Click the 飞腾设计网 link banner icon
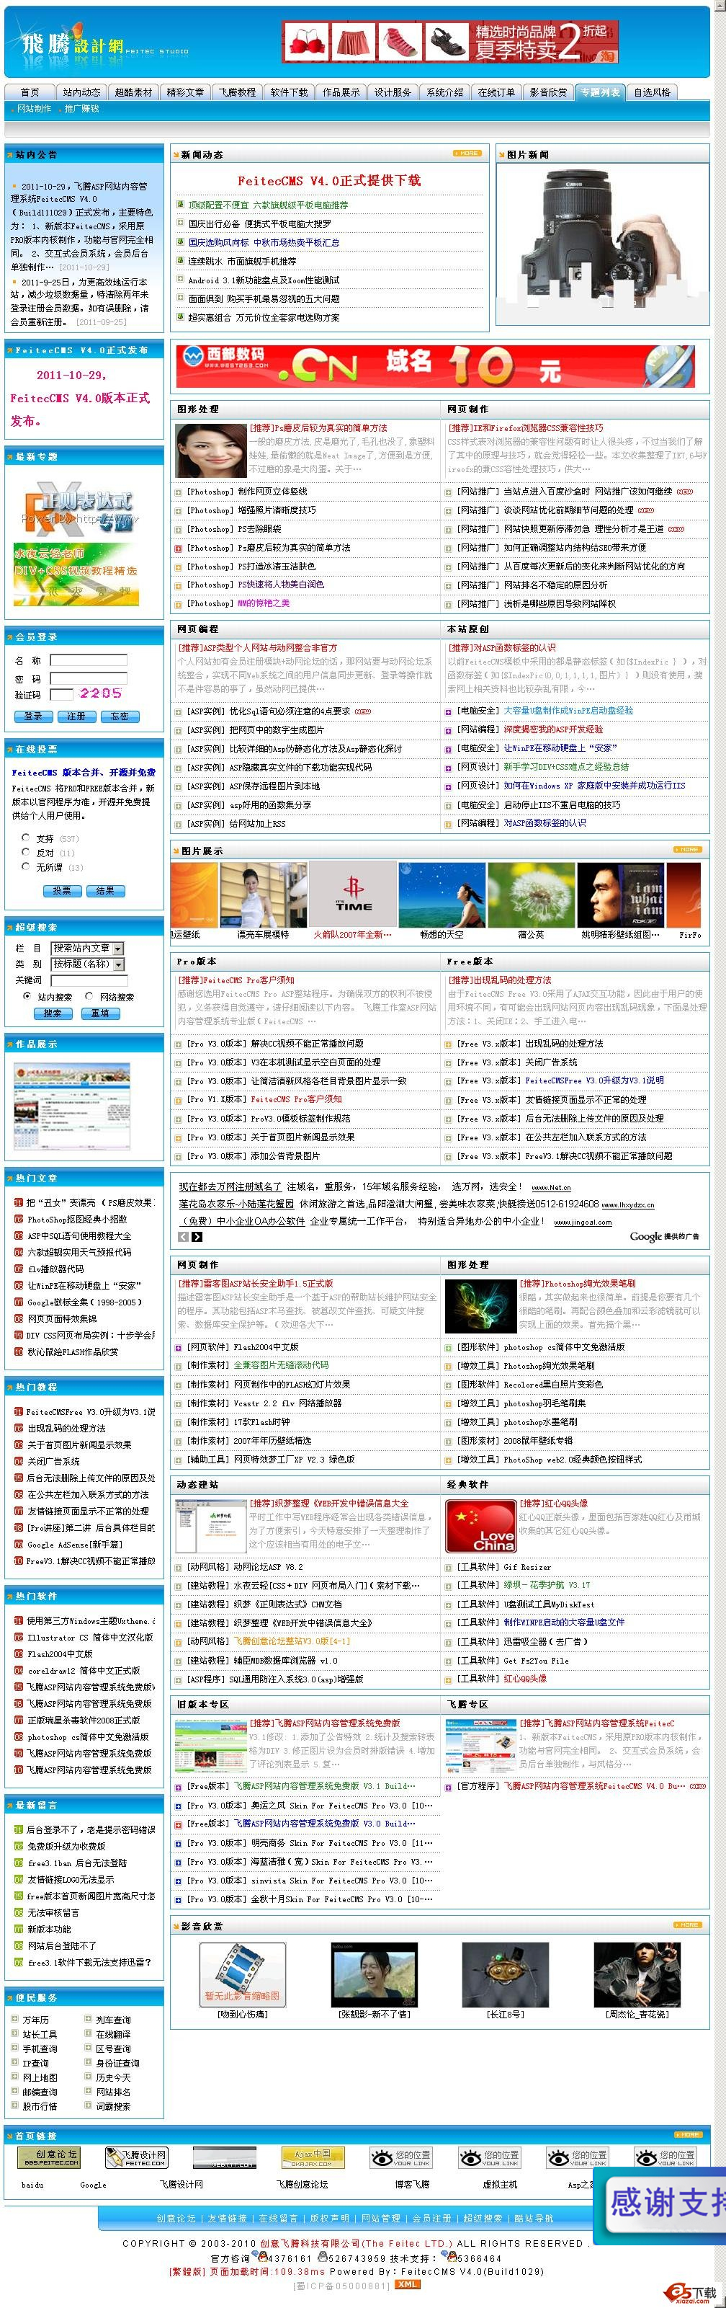 click(136, 2157)
